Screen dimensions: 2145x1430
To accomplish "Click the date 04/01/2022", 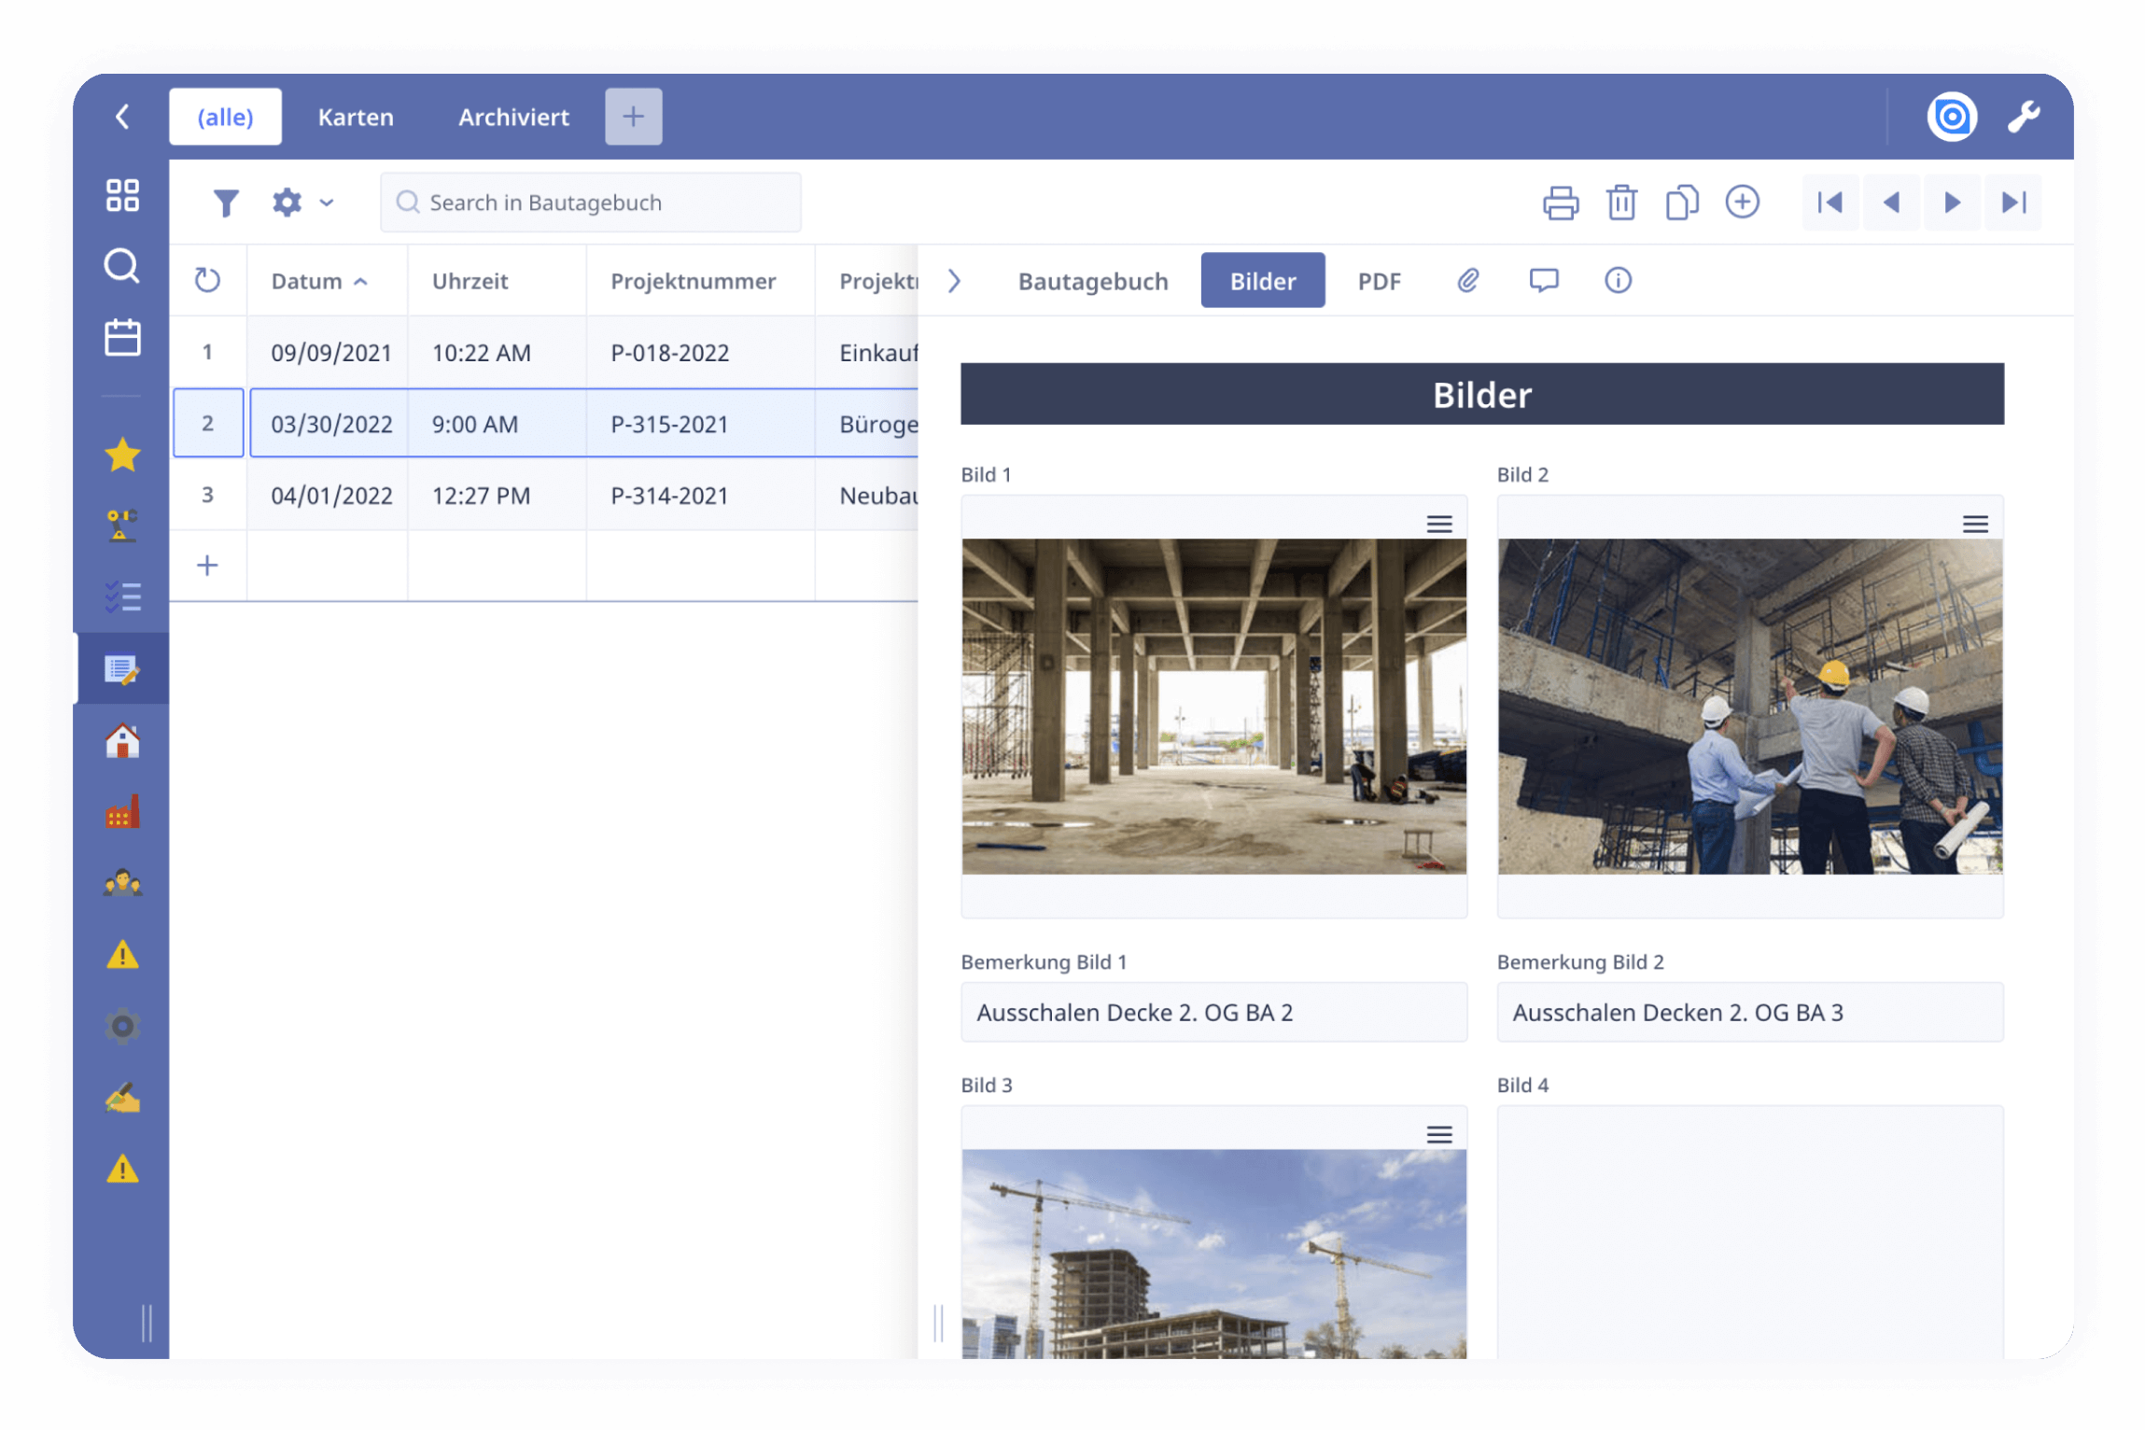I will 331,495.
